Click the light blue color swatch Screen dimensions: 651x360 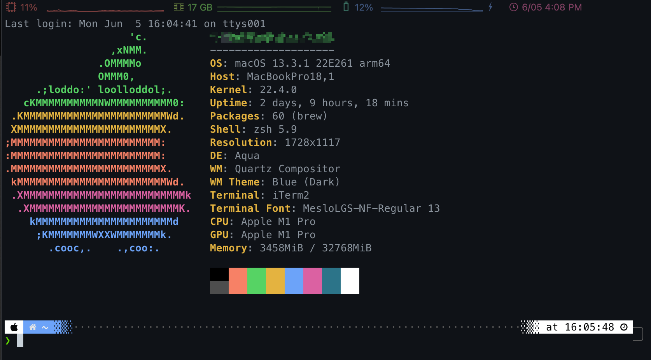pyautogui.click(x=294, y=281)
